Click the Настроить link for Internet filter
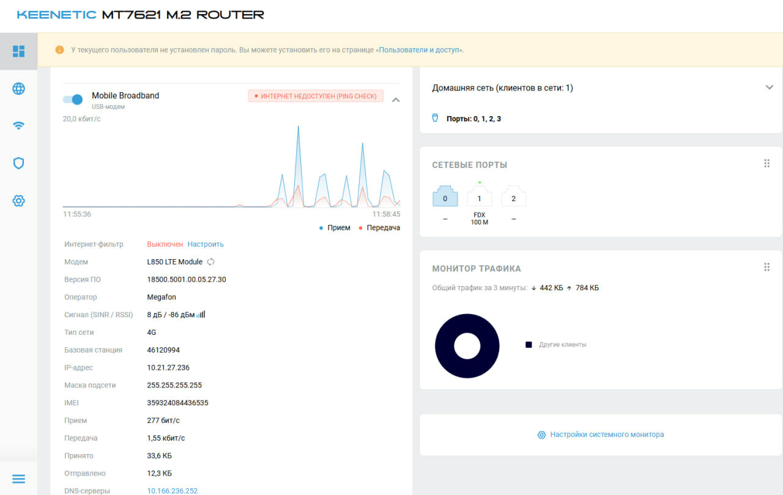This screenshot has height=495, width=783. point(206,244)
